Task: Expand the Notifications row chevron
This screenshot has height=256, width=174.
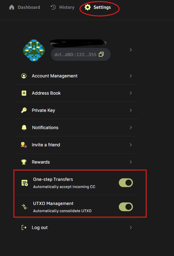Action: (131, 128)
